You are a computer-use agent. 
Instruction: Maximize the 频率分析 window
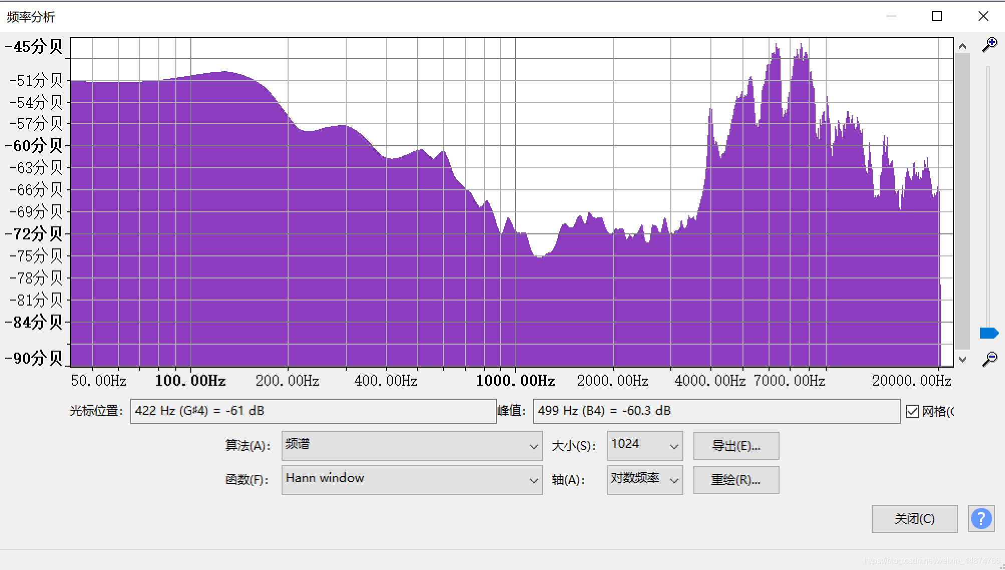pyautogui.click(x=937, y=17)
